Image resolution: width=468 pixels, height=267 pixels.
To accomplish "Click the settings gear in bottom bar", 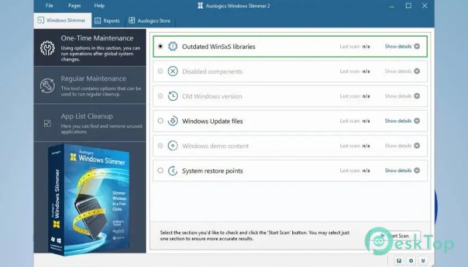I will coord(411,261).
